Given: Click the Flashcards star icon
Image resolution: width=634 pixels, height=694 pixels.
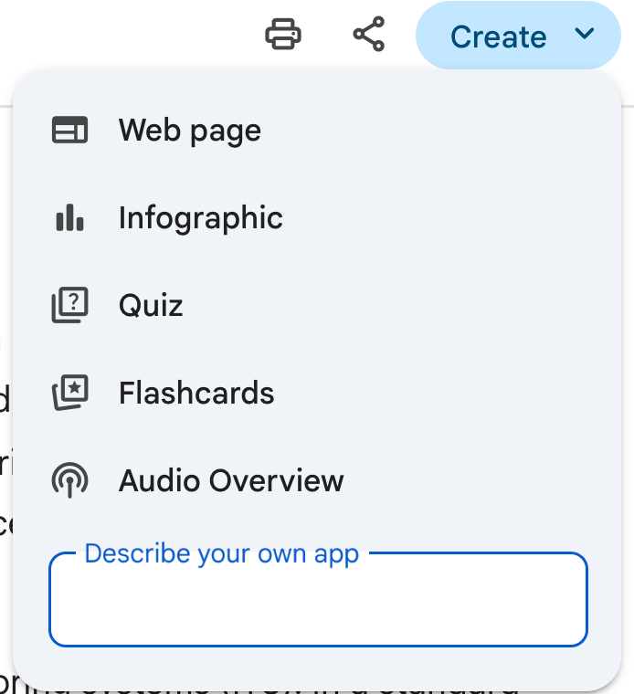Looking at the screenshot, I should click(x=69, y=394).
